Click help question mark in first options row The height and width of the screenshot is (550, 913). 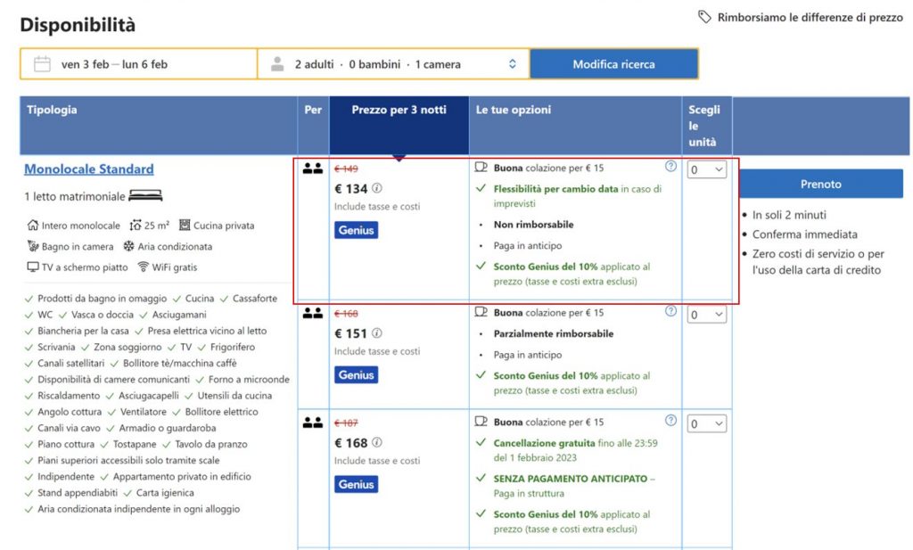tap(670, 166)
